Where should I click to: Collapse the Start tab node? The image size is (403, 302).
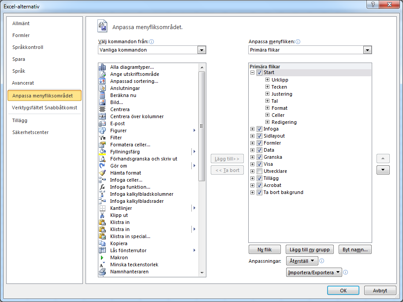coord(252,73)
